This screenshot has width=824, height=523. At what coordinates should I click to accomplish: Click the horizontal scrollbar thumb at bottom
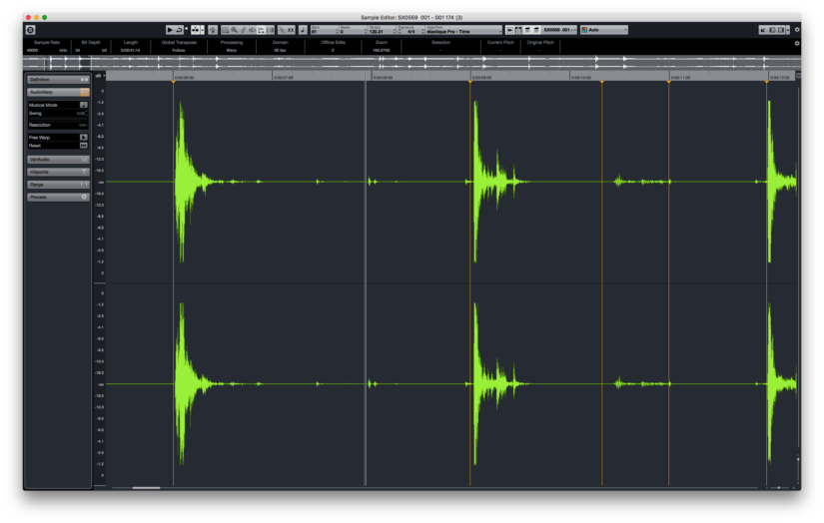coord(146,488)
